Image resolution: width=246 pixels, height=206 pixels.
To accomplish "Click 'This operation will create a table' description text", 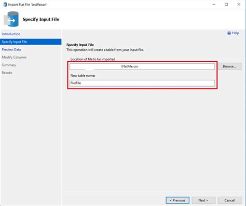I will pos(105,50).
